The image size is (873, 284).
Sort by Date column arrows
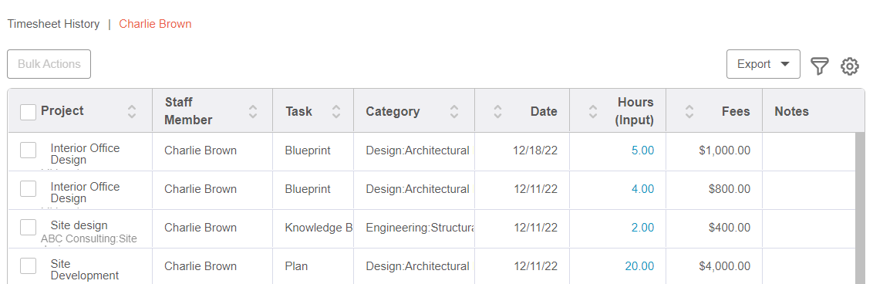pyautogui.click(x=497, y=111)
